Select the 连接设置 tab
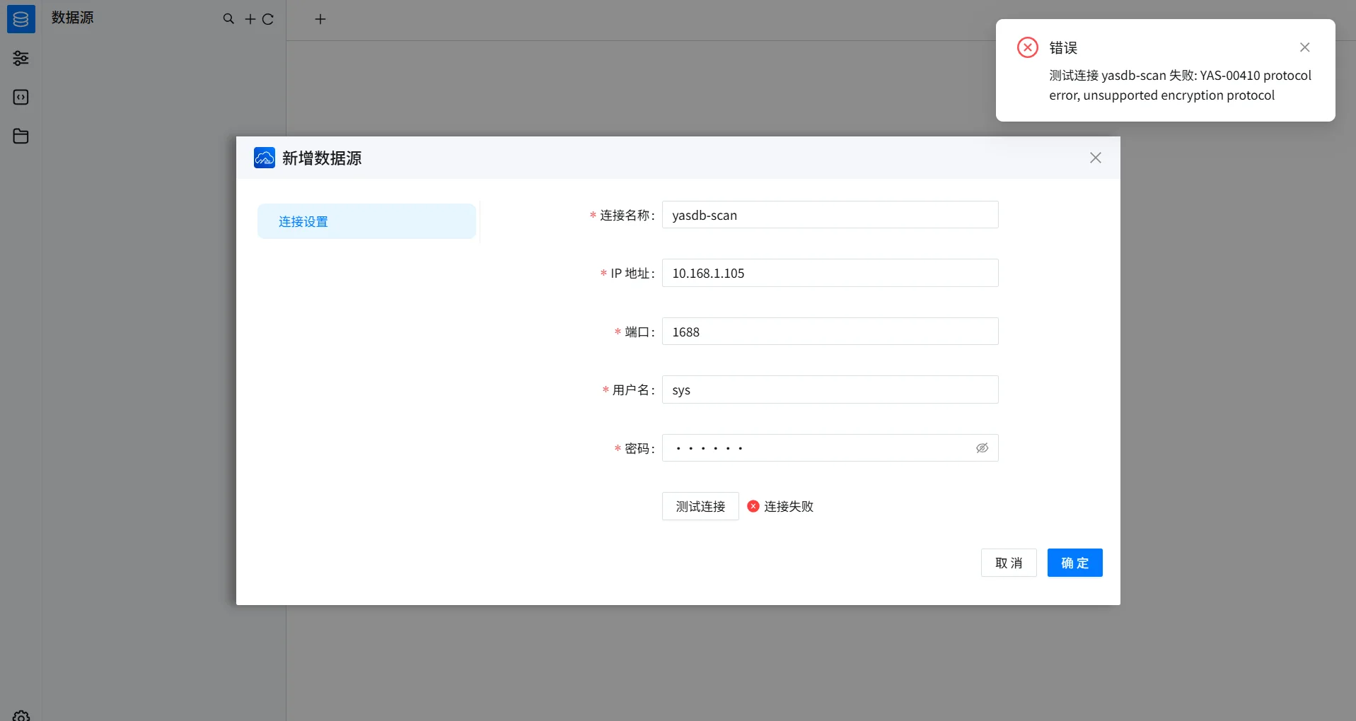 [x=366, y=221]
